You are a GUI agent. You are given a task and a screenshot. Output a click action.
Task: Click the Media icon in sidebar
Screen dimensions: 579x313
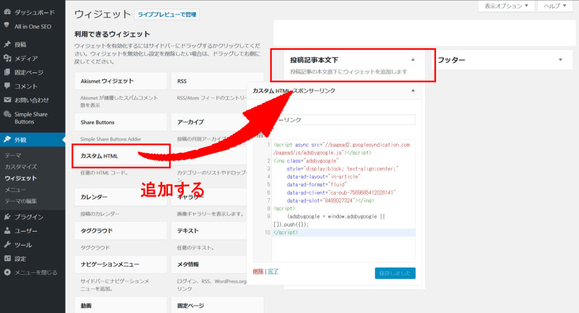[7, 58]
